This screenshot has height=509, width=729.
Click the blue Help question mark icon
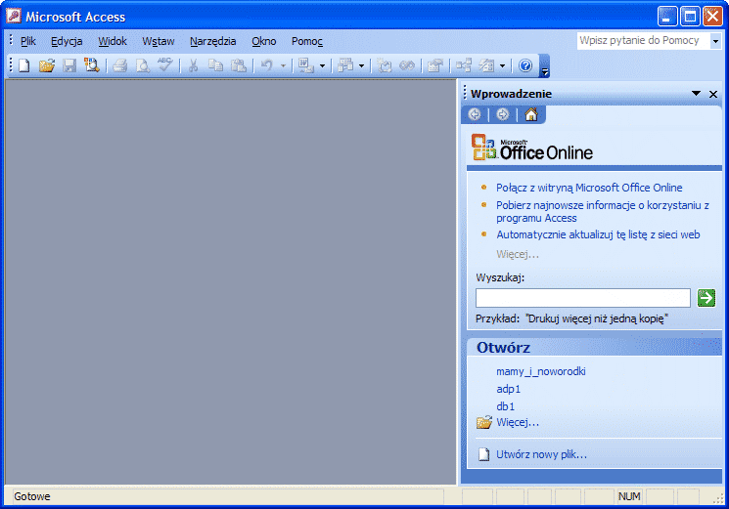click(525, 65)
